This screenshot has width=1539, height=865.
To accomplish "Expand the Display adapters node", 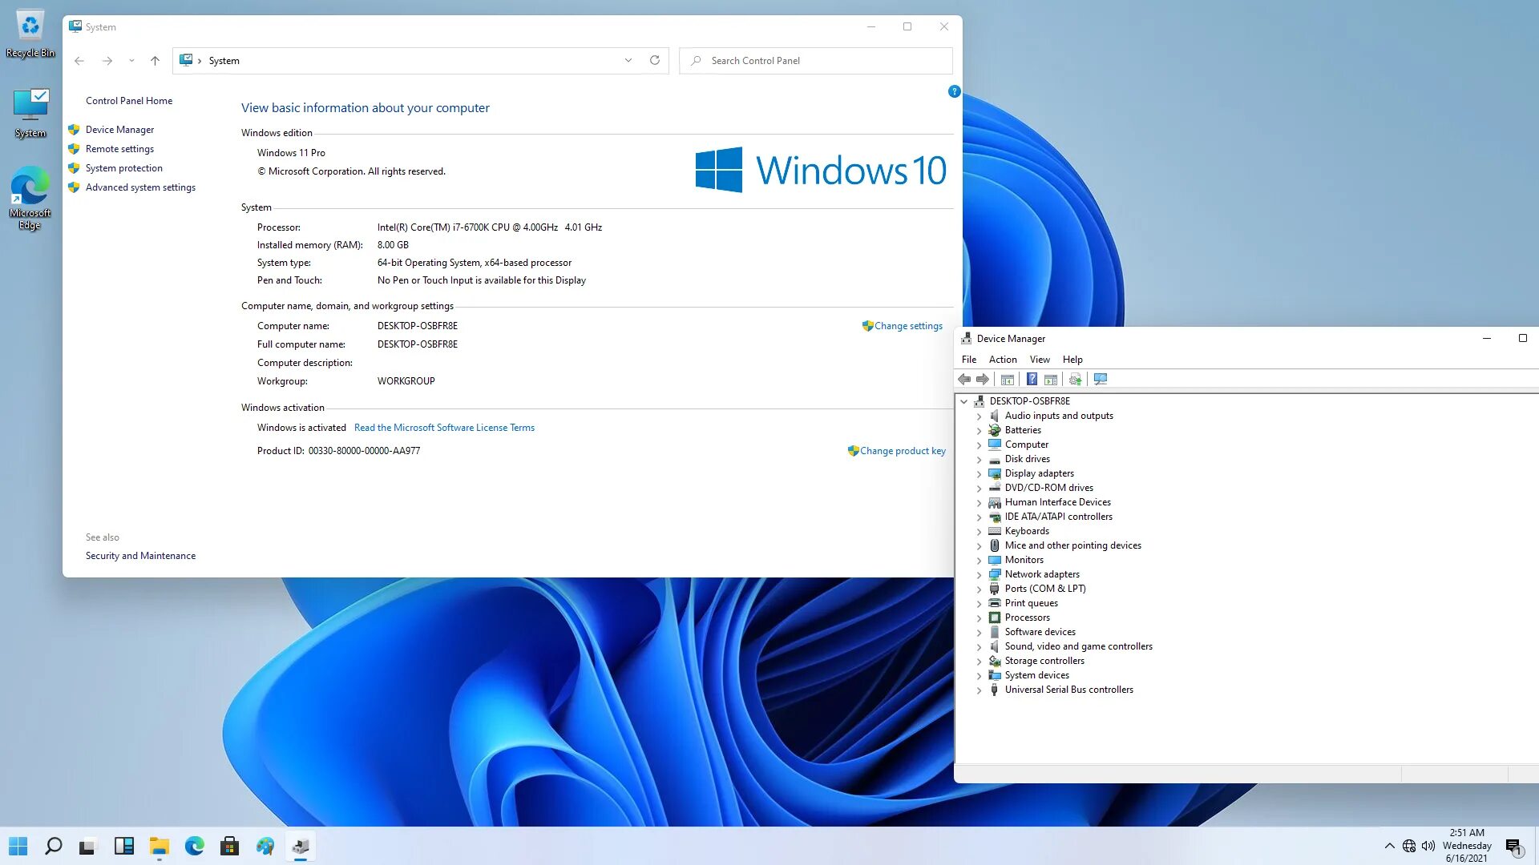I will (x=979, y=473).
